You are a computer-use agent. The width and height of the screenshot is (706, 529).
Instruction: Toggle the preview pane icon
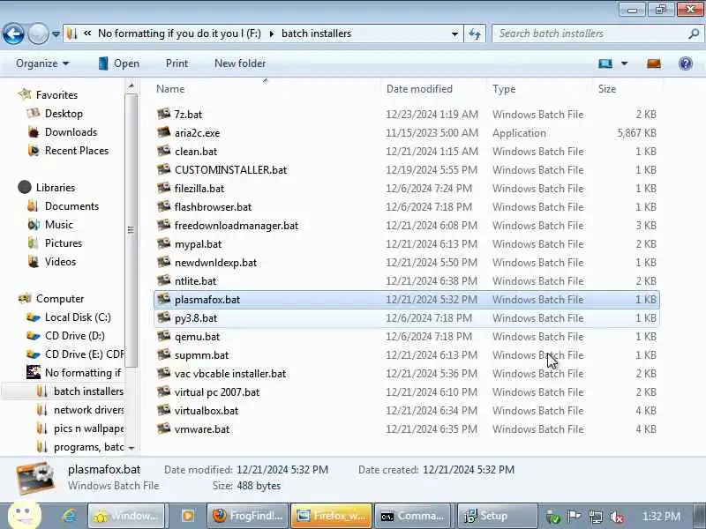(x=654, y=63)
